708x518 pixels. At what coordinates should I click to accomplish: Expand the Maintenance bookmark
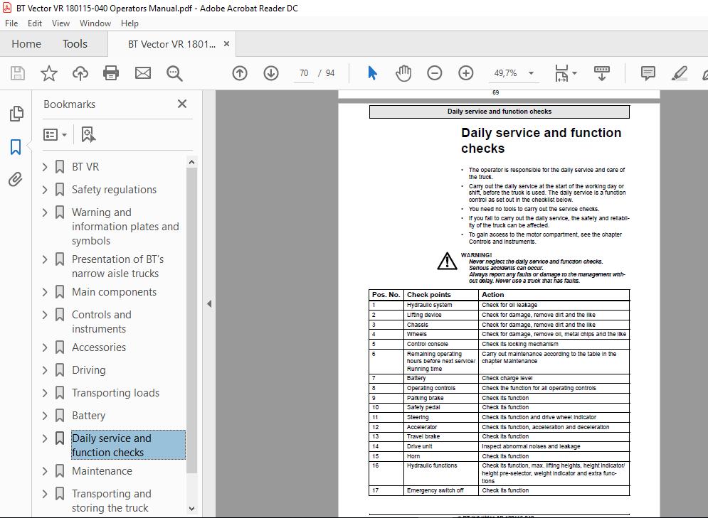pos(44,470)
